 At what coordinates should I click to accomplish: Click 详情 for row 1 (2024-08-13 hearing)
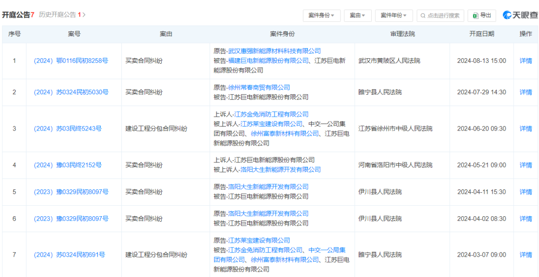[x=526, y=61]
